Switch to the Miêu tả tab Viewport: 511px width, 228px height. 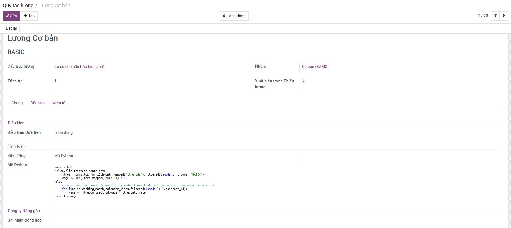coord(59,103)
